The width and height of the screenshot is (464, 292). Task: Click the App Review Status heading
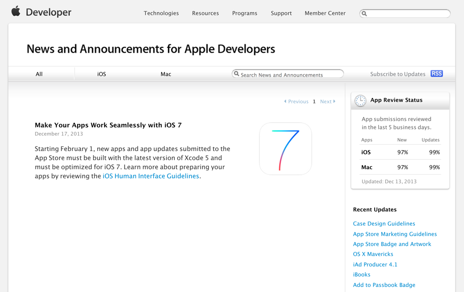coord(396,100)
